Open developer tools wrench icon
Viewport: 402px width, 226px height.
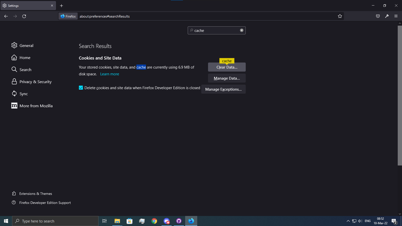click(387, 16)
